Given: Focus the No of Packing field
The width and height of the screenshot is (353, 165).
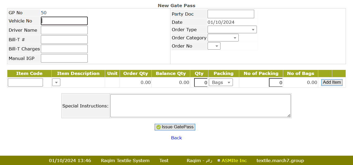Looking at the screenshot, I should click(x=276, y=83).
